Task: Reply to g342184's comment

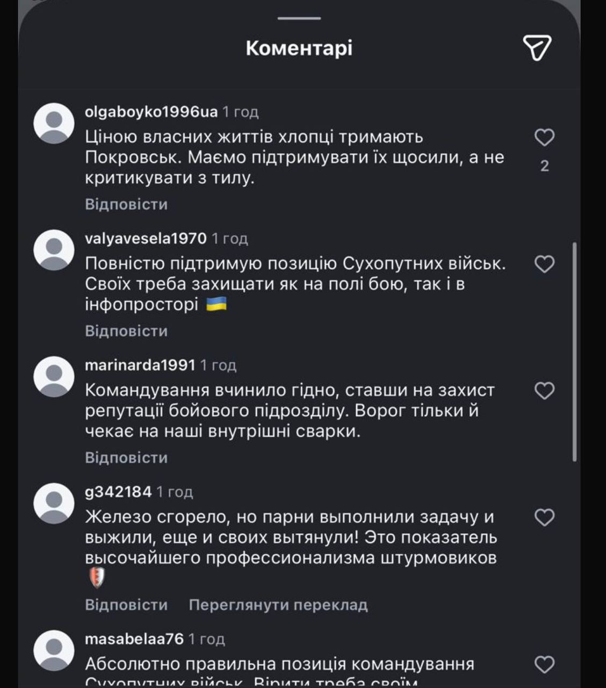Action: (126, 605)
